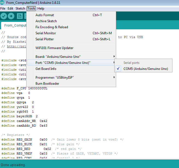Viewport: 179px width, 168px height.
Task: Click the "camAddr_WR 0x42" define line
Action: click(x=24, y=121)
